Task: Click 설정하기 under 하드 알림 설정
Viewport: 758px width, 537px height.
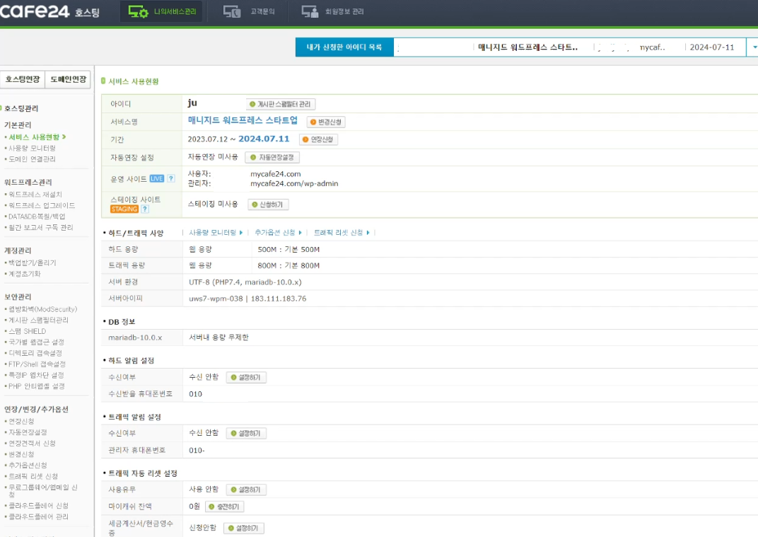Action: [246, 377]
